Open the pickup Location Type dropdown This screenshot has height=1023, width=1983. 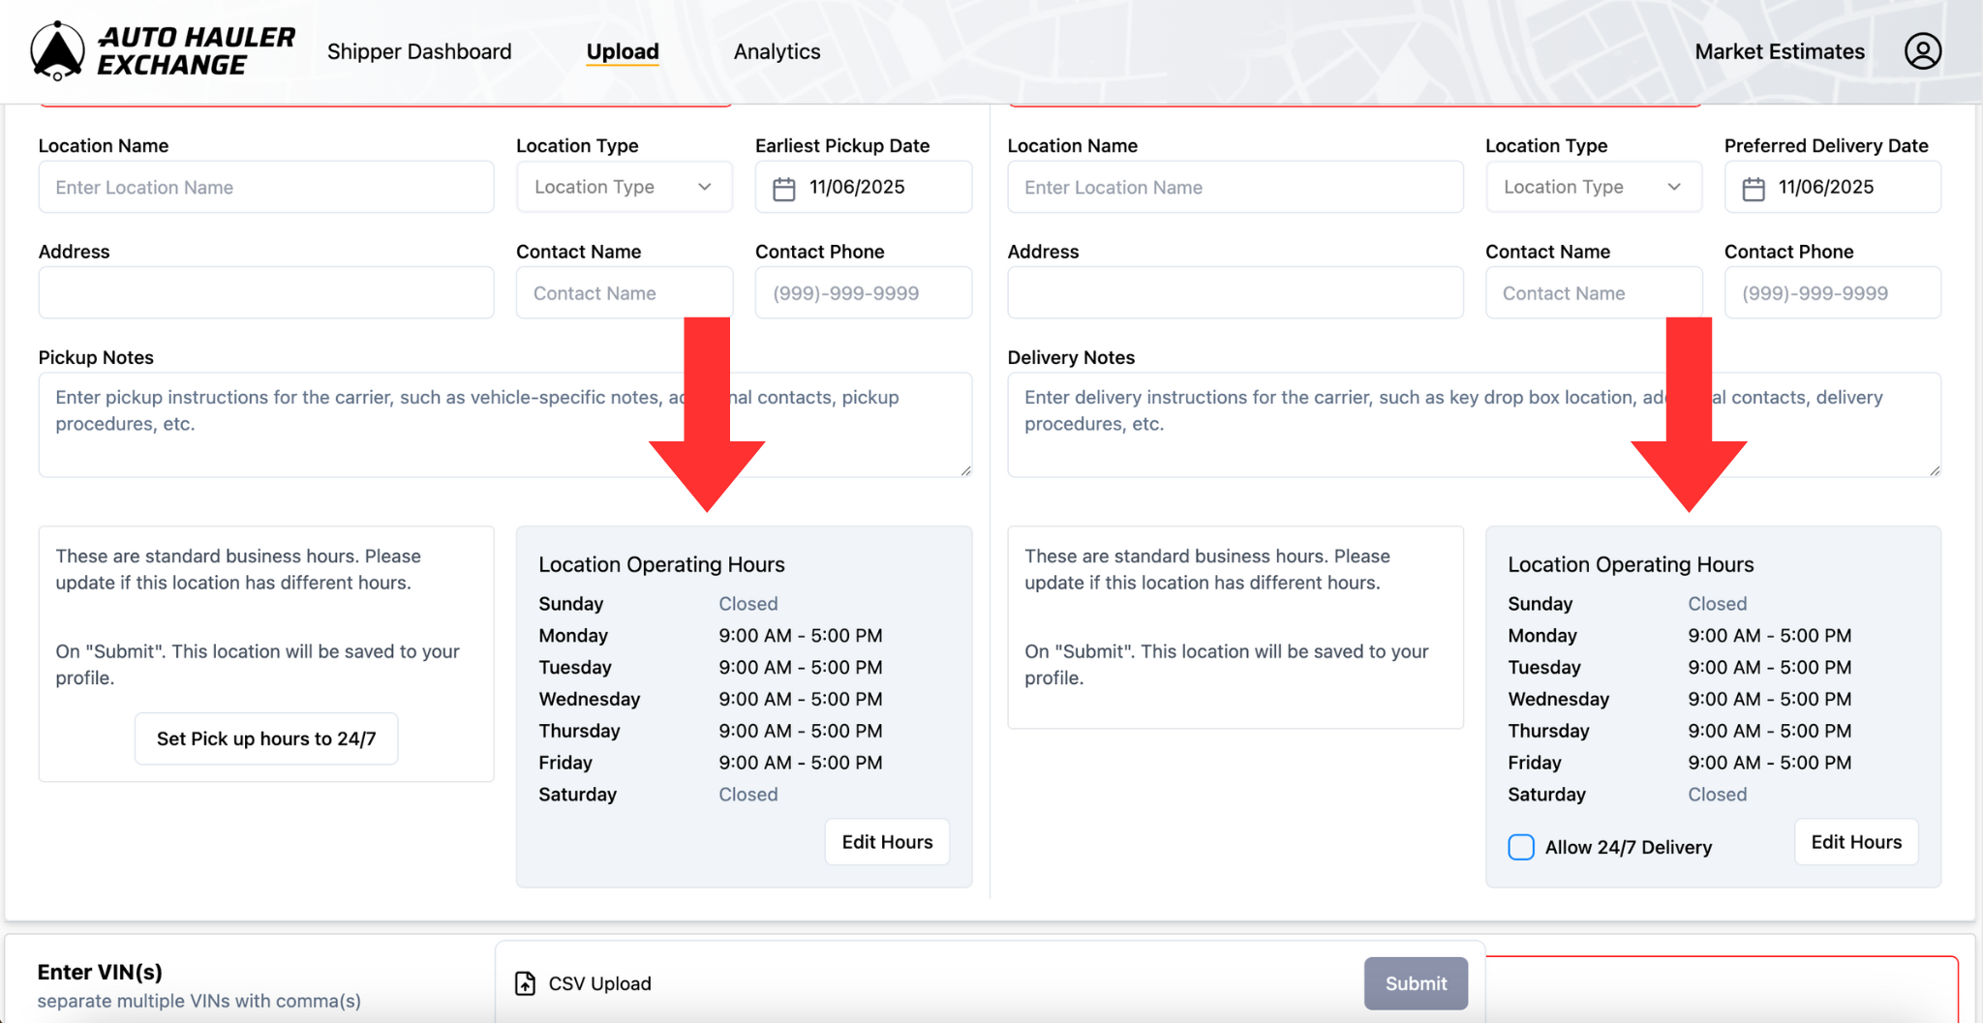(624, 187)
